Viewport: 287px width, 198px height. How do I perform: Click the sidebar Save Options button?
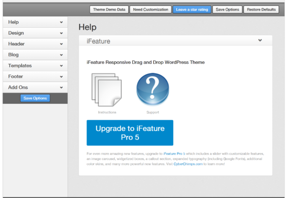click(35, 98)
